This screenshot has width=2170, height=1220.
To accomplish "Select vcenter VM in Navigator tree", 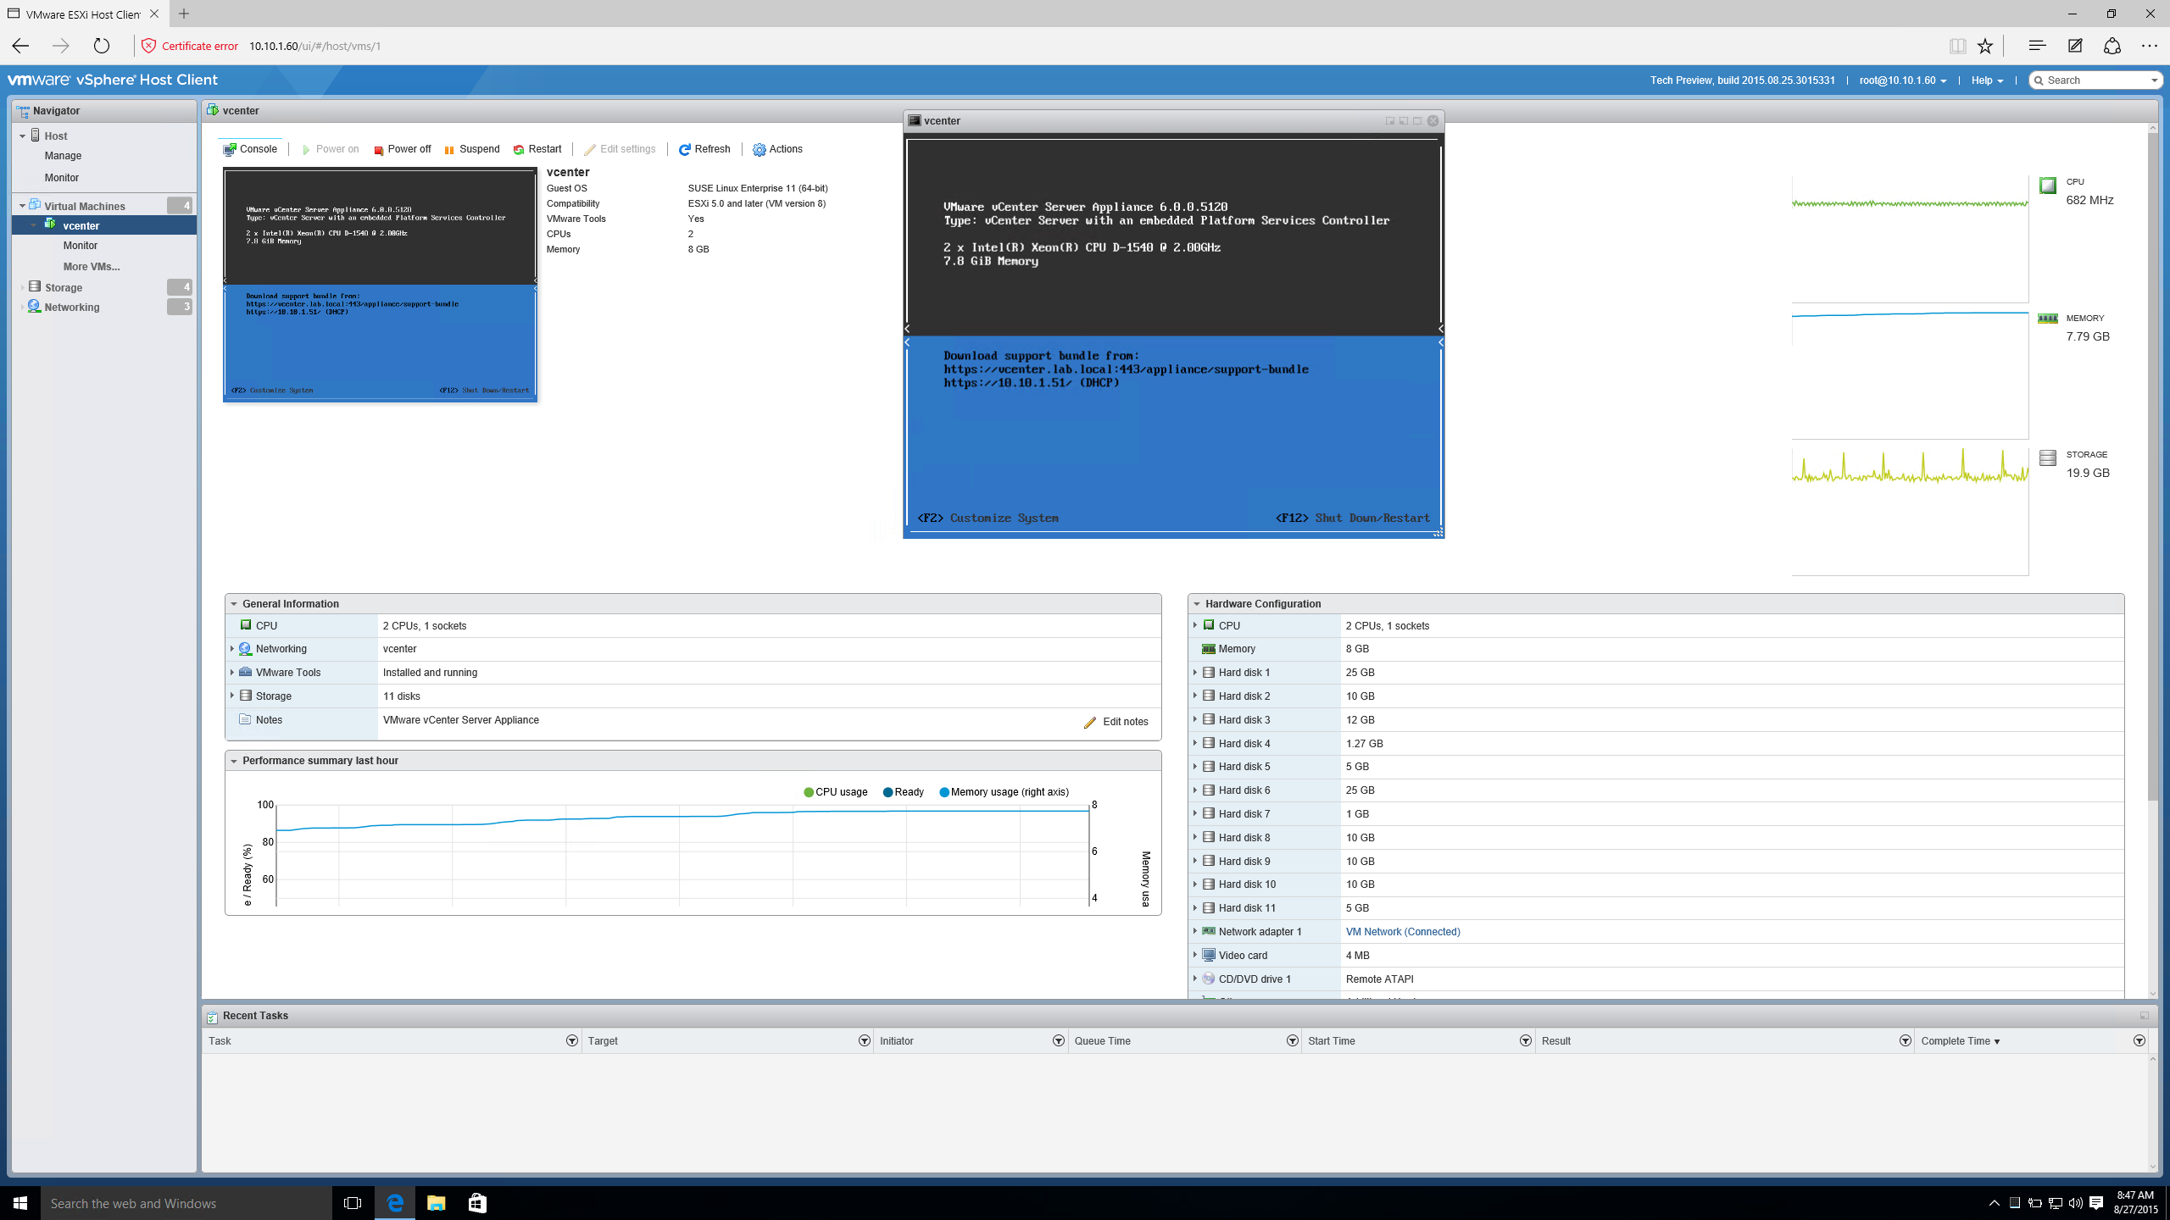I will (x=81, y=225).
